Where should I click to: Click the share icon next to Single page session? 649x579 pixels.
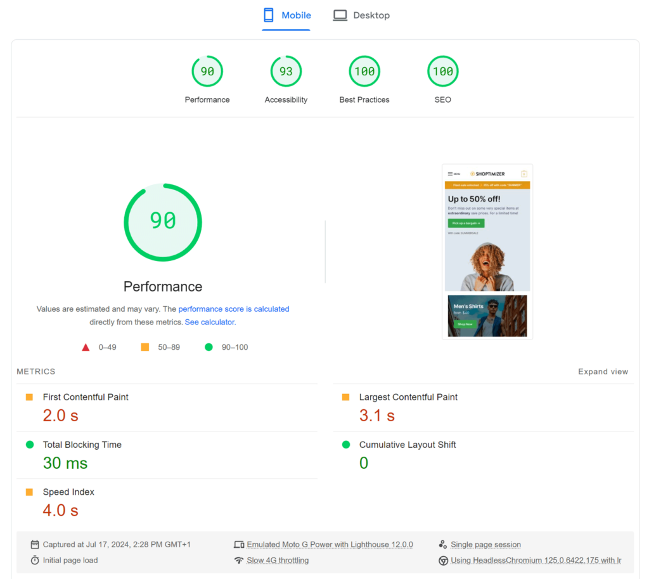[444, 544]
